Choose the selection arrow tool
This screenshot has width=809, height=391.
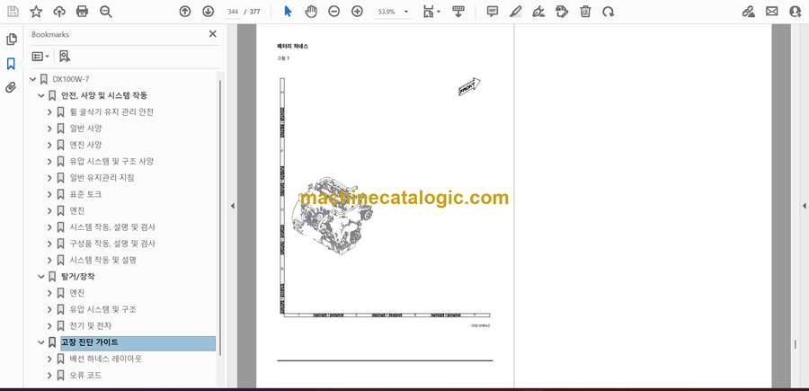(288, 12)
